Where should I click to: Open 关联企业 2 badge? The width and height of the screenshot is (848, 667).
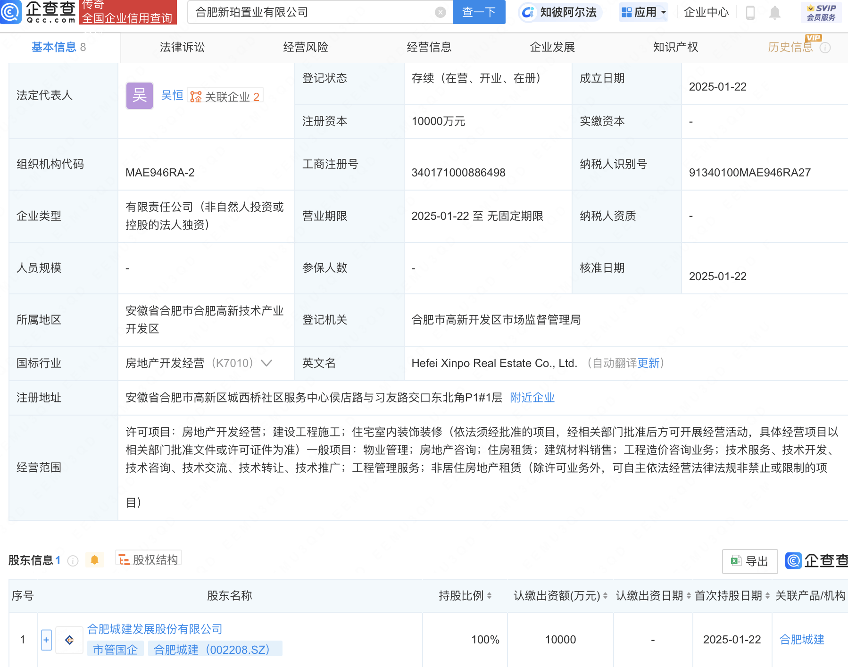click(x=225, y=96)
